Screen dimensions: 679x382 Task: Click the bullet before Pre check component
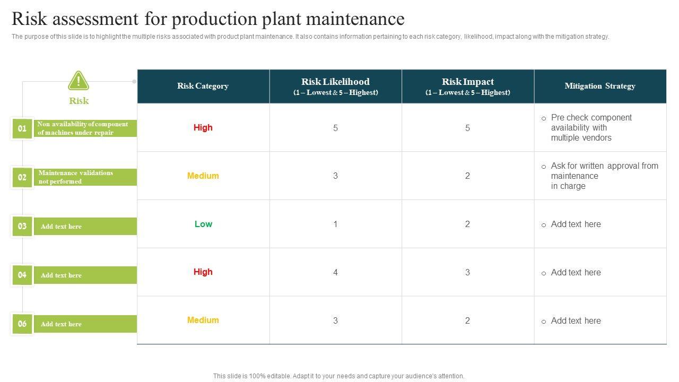point(544,118)
